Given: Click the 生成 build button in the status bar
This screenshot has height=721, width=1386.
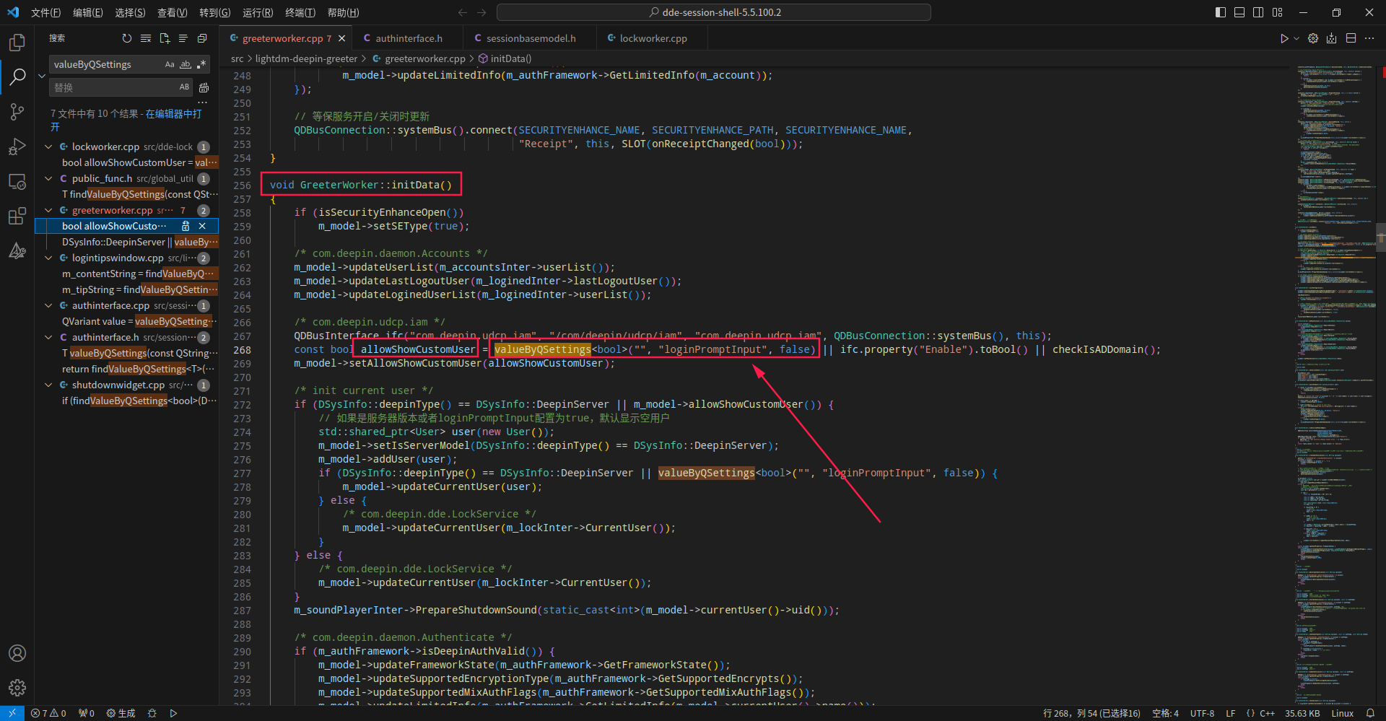Looking at the screenshot, I should pyautogui.click(x=121, y=713).
